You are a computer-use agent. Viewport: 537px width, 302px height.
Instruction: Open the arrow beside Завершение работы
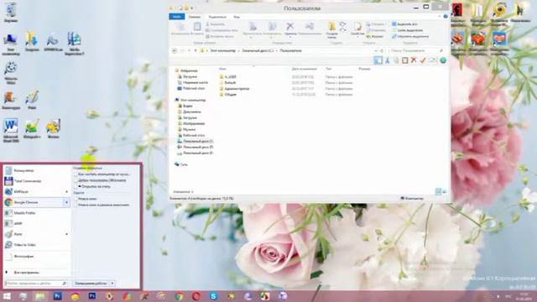[112, 284]
